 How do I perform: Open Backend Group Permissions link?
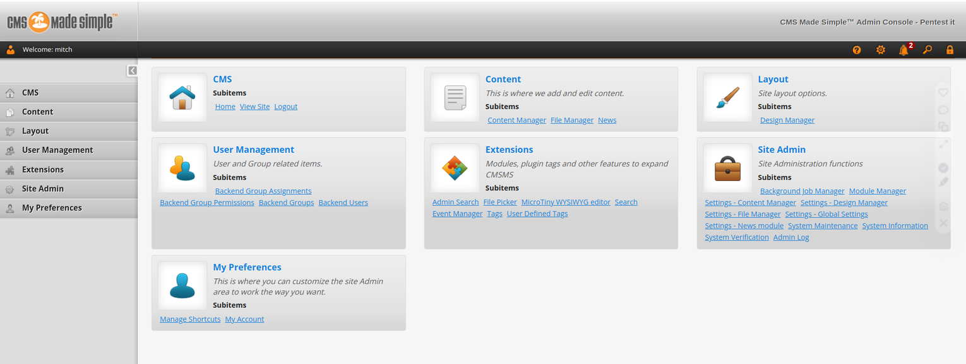207,203
